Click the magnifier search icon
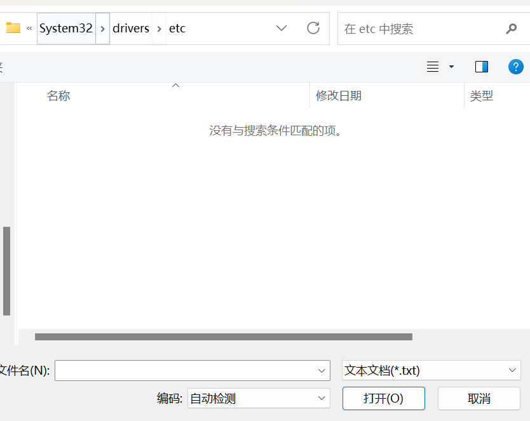 (512, 29)
